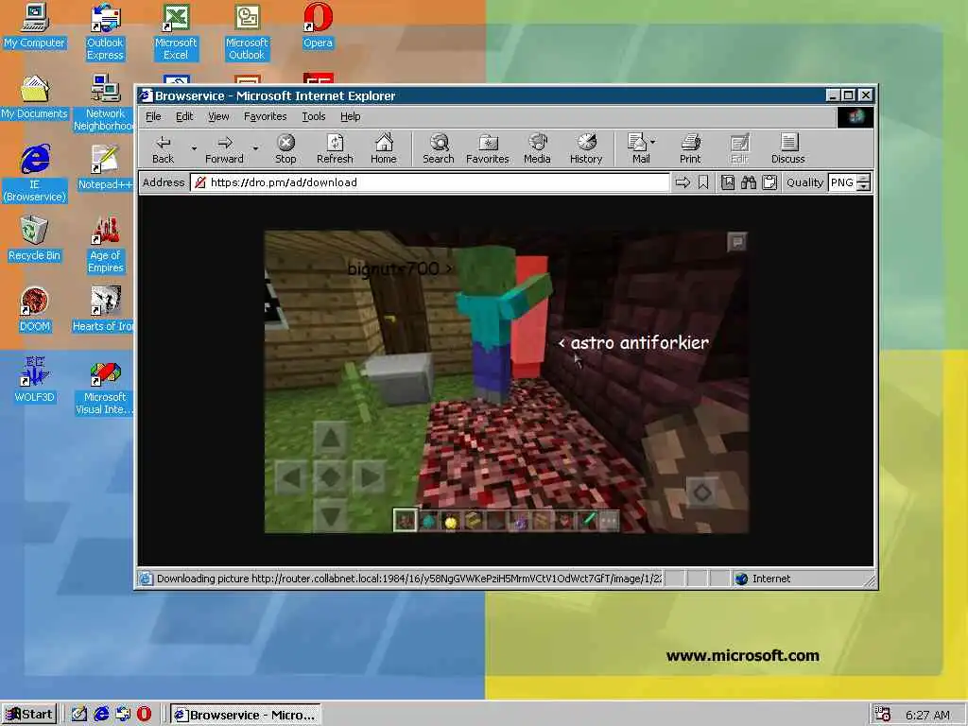Open Forward button history dropdown arrow
Viewport: 968px width, 726px height.
click(255, 148)
